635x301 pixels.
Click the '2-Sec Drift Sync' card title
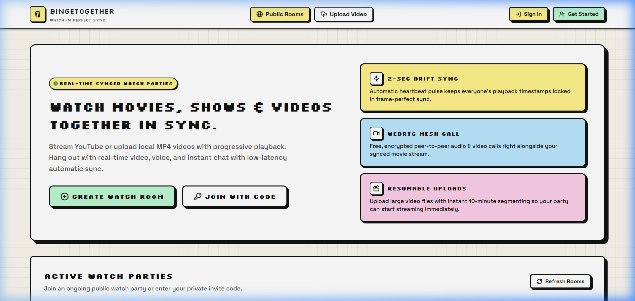(423, 79)
